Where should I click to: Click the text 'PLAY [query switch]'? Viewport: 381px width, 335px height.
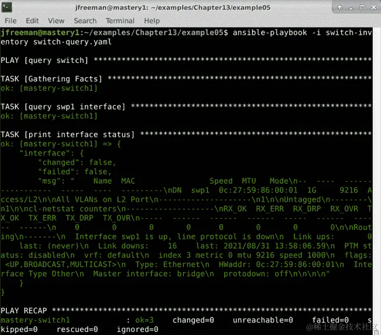44,60
